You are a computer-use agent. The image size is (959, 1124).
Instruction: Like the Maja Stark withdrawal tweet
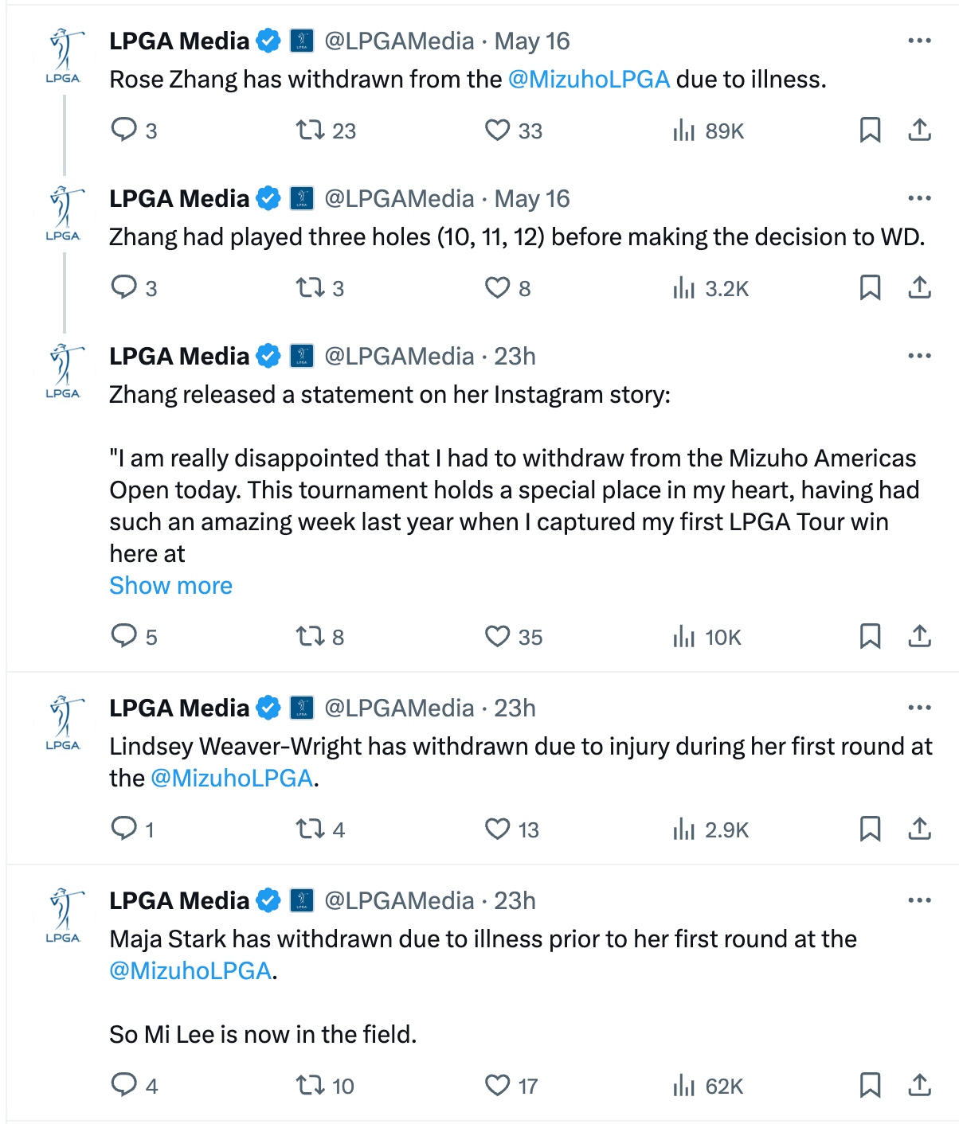(497, 1085)
